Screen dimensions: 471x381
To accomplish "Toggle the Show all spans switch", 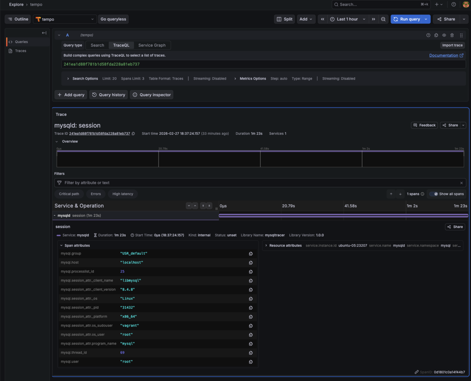I will pos(434,194).
